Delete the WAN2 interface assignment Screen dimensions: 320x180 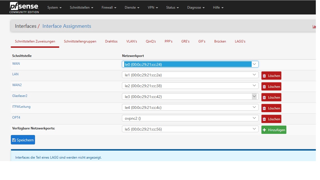pyautogui.click(x=271, y=86)
